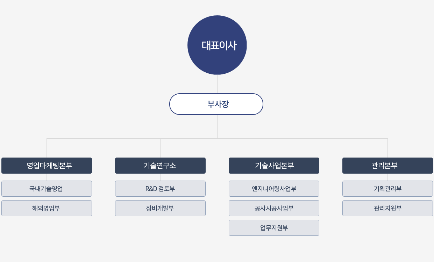The image size is (434, 262).
Task: Click the 관리본부 text label
Action: [384, 166]
